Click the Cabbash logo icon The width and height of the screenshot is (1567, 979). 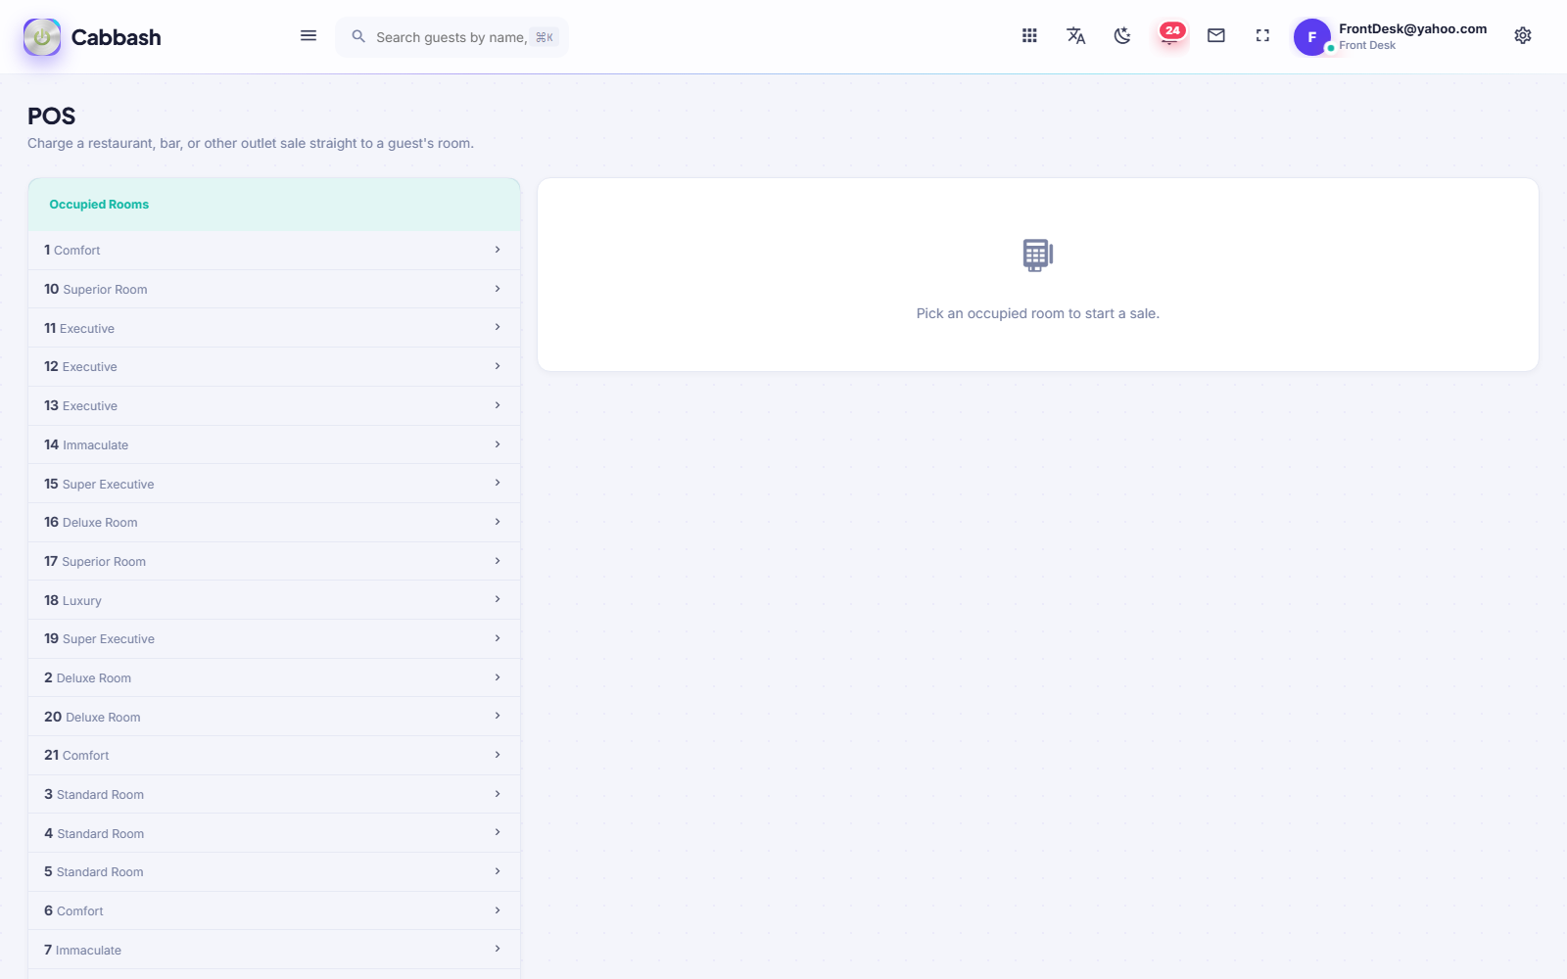point(42,37)
